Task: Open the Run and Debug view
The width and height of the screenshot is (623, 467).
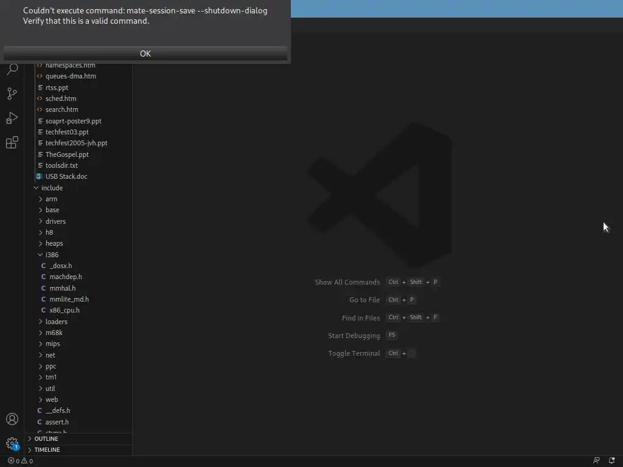Action: (x=12, y=118)
